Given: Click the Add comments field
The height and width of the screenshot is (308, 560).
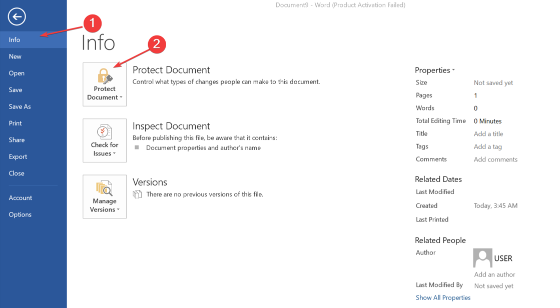Looking at the screenshot, I should coord(495,159).
